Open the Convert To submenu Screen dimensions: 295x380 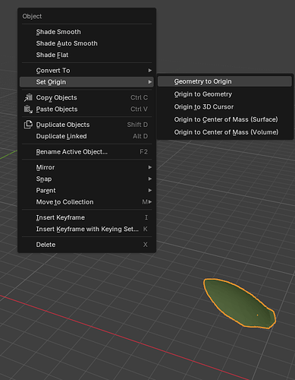pyautogui.click(x=86, y=71)
